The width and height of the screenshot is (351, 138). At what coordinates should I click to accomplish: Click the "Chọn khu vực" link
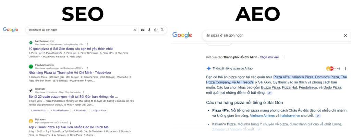click(x=269, y=57)
